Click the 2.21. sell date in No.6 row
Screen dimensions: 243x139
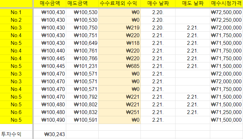click(193, 112)
